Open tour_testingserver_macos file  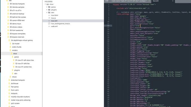coord(61,24)
